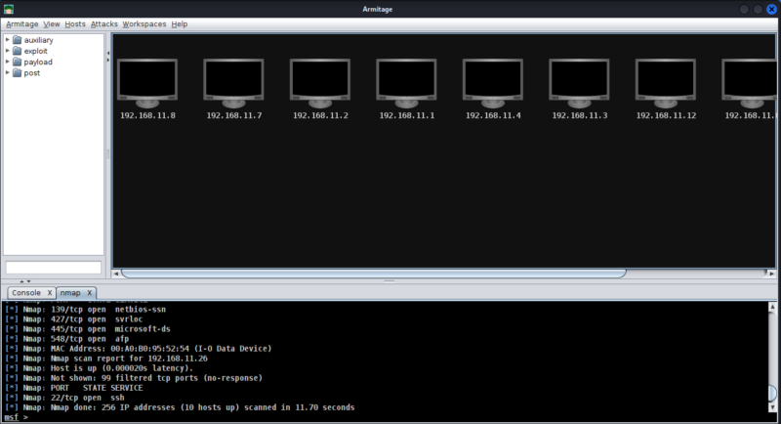Select host icon 192.168.11.7
Viewport: 781px width, 424px height.
click(233, 82)
